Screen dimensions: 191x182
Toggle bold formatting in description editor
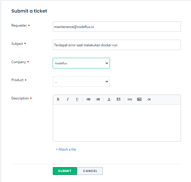[x=58, y=99]
